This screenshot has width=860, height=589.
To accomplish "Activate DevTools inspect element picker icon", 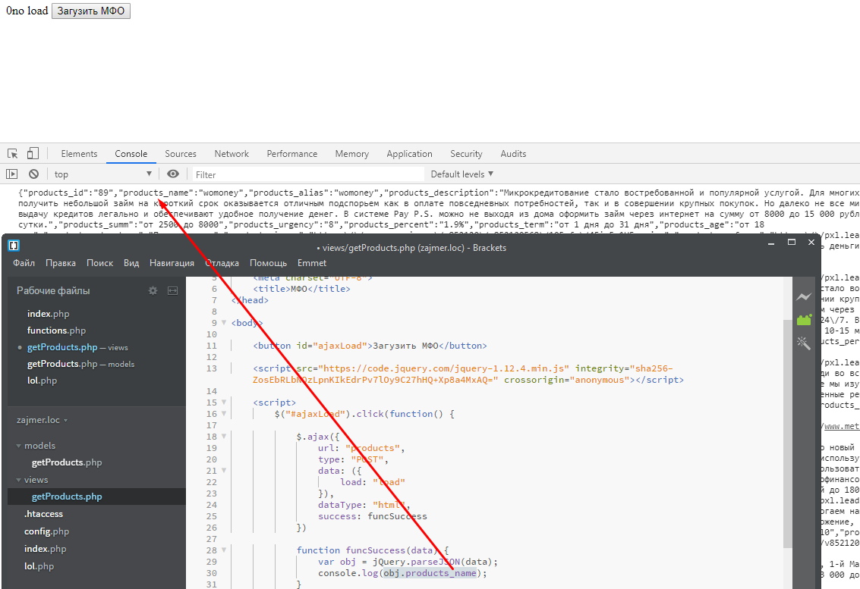I will point(13,153).
